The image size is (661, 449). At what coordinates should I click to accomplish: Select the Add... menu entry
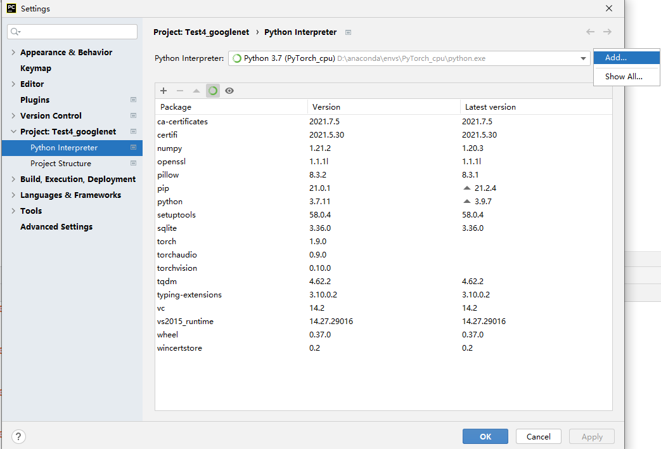click(x=626, y=57)
